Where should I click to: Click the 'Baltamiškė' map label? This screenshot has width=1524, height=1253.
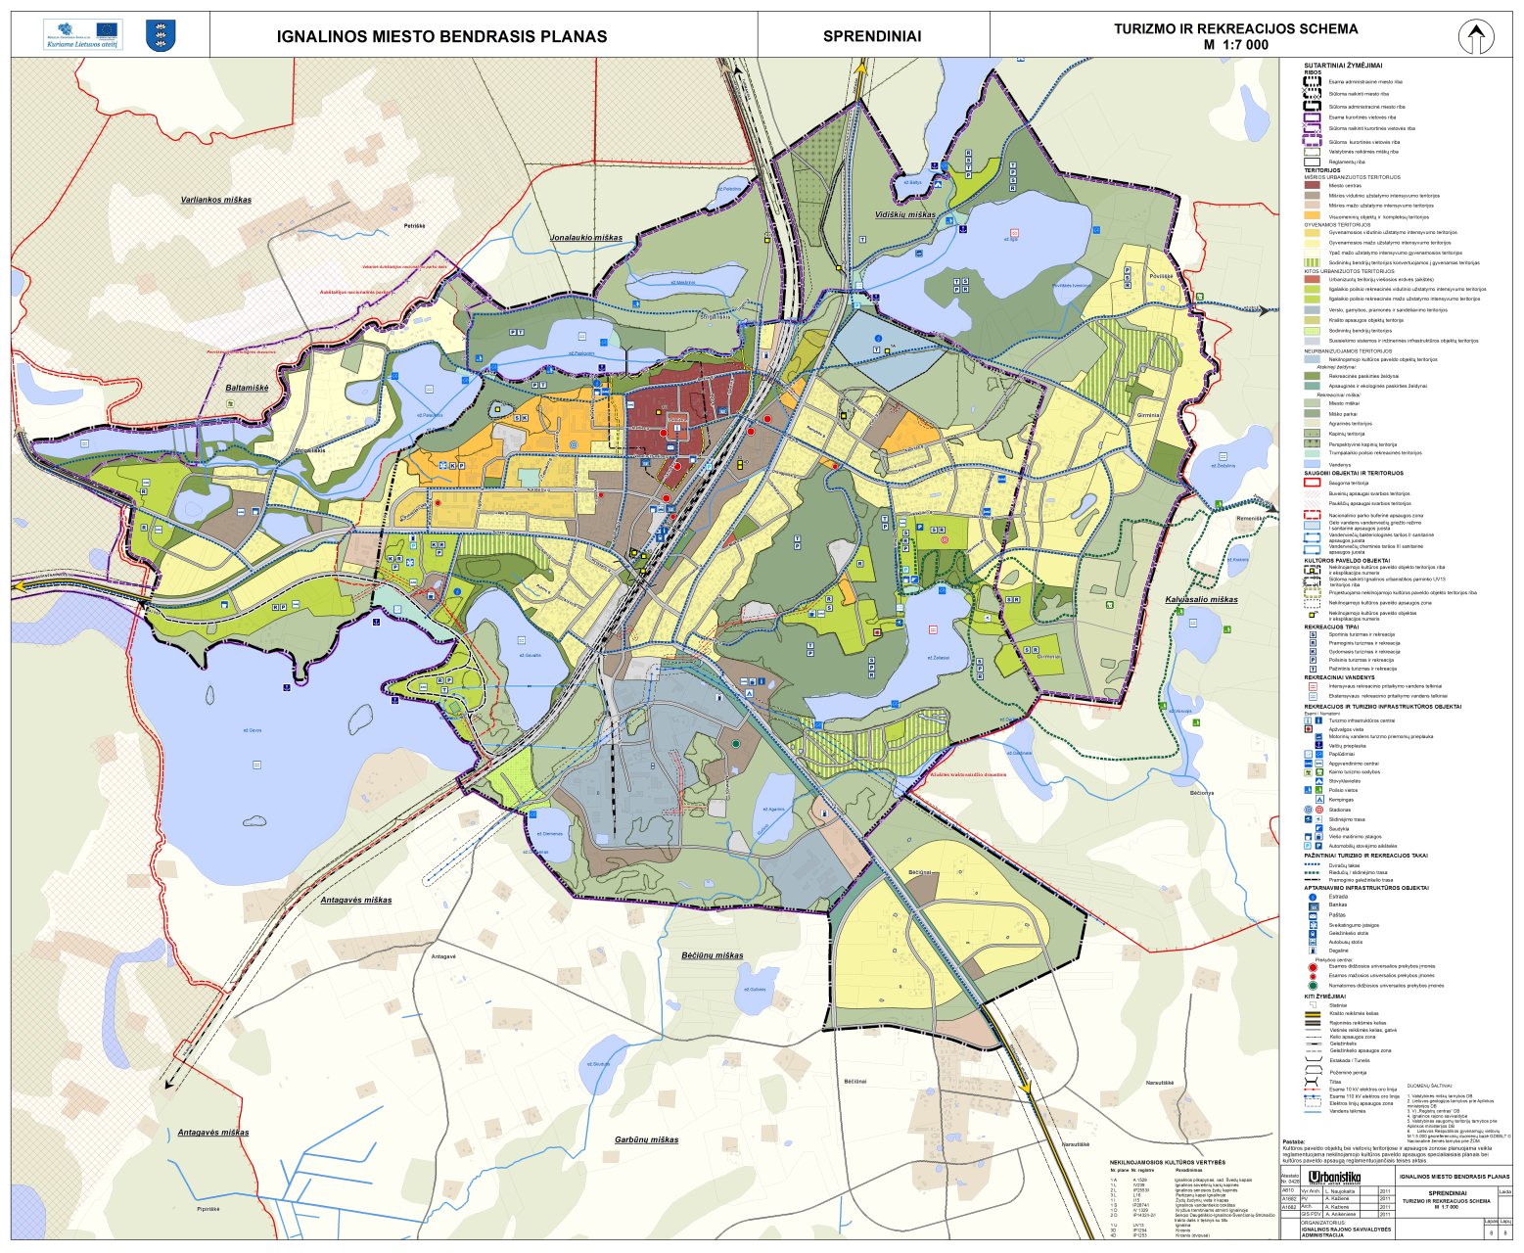tap(247, 388)
